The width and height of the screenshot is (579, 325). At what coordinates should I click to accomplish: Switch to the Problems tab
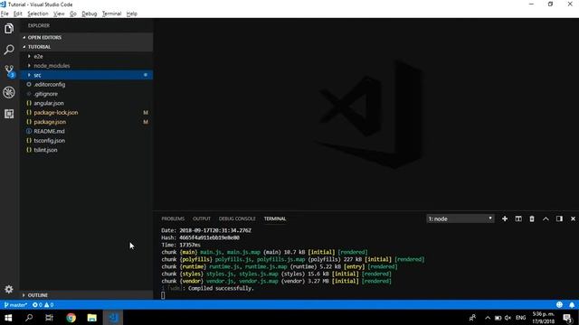point(173,218)
